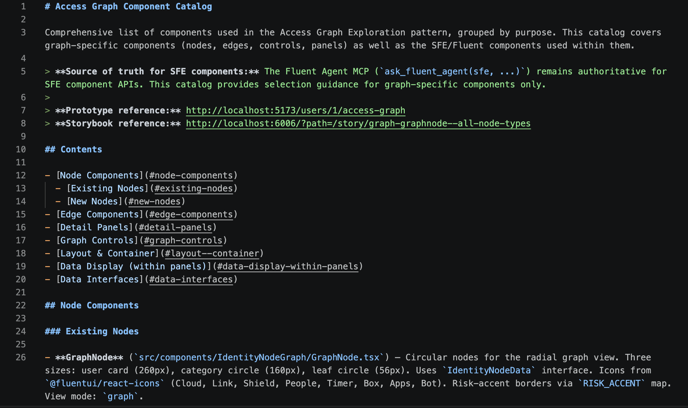Screen dimensions: 688x408
Task: Follow the #layout--container anchor link
Action: 212,253
